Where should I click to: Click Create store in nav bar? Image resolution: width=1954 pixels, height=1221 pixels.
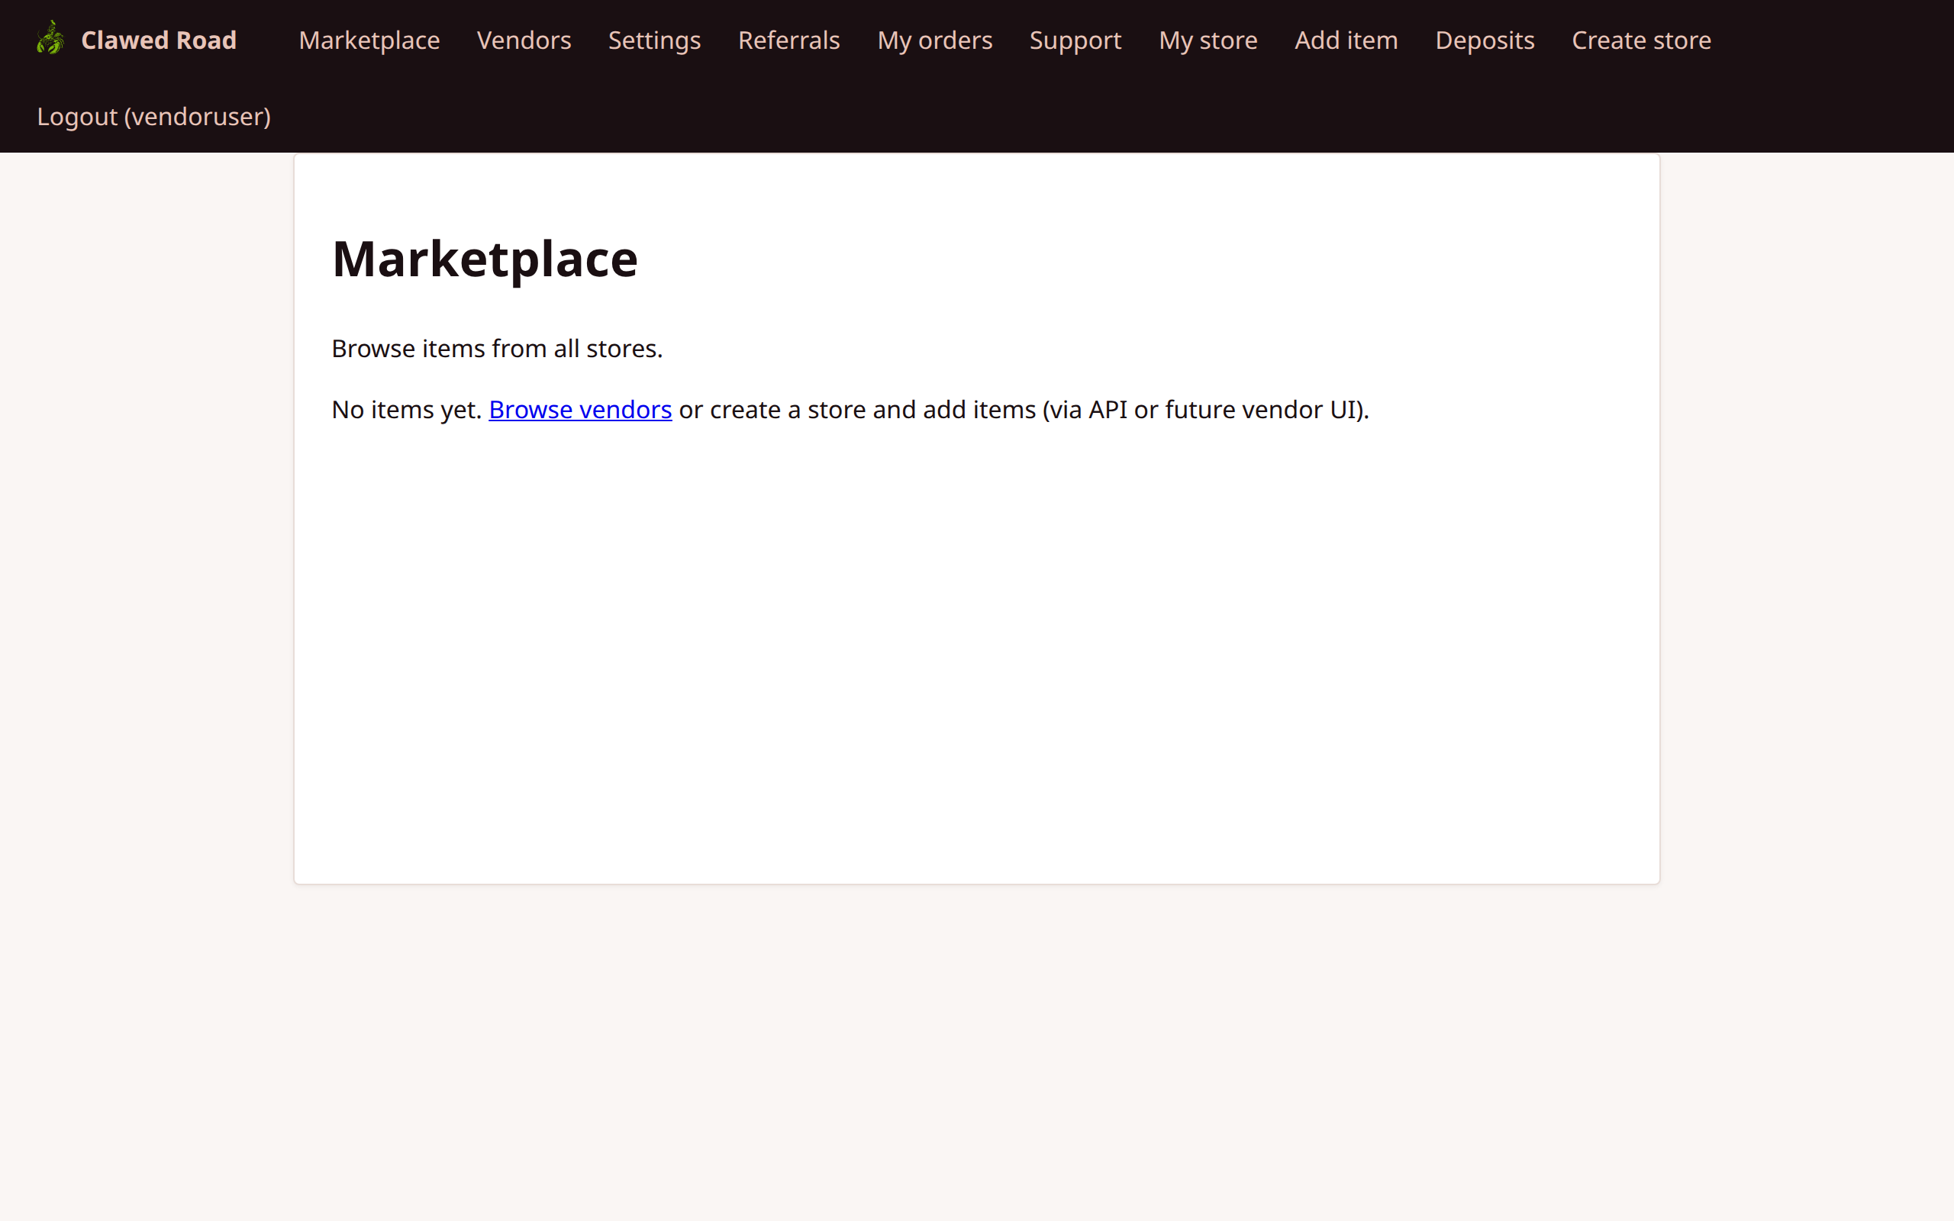[1641, 40]
